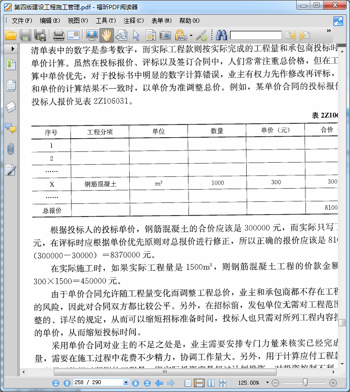Click the table cell 钢筋混凝土
Screen dimensions: 350x392
click(x=100, y=184)
